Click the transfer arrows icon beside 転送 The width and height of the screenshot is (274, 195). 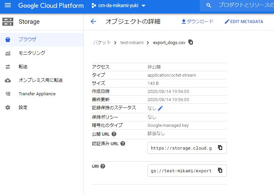[x=8, y=67]
